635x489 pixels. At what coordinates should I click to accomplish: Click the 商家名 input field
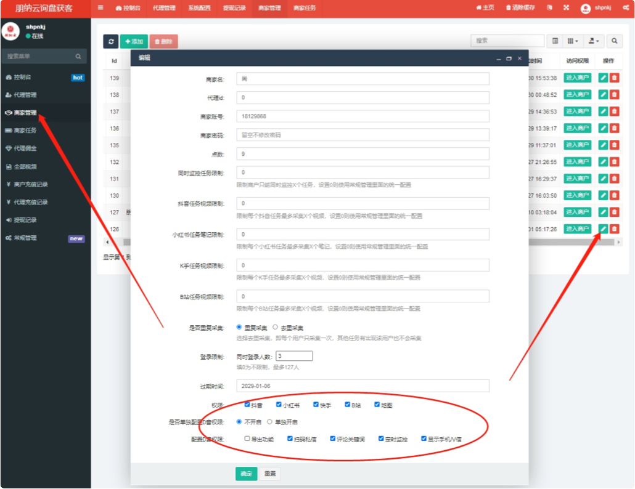(x=363, y=78)
